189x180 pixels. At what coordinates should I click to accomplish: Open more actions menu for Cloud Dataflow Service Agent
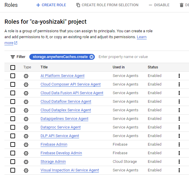[x=179, y=102]
